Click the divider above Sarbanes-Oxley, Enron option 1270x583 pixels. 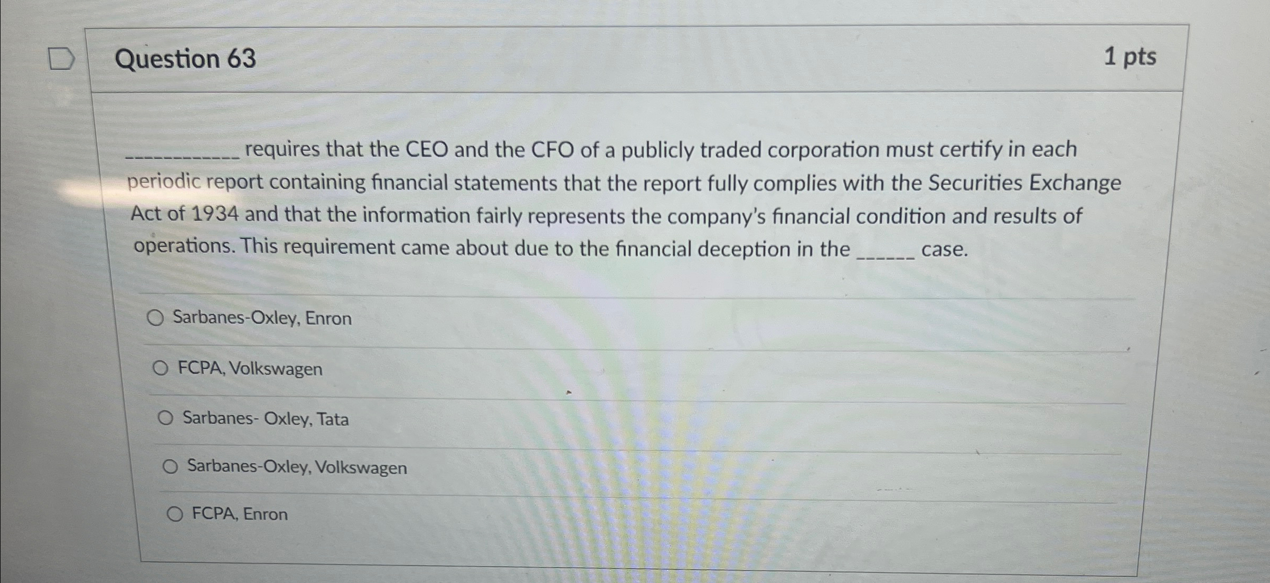pyautogui.click(x=581, y=296)
